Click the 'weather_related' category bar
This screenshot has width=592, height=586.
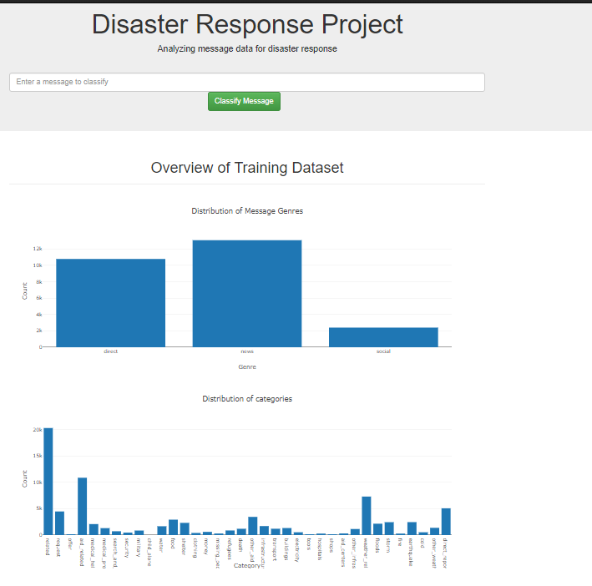[367, 515]
